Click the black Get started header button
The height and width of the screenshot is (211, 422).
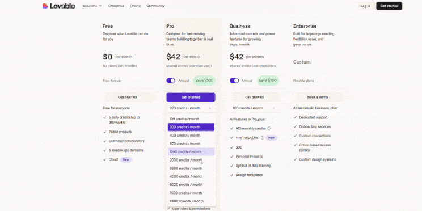point(389,6)
